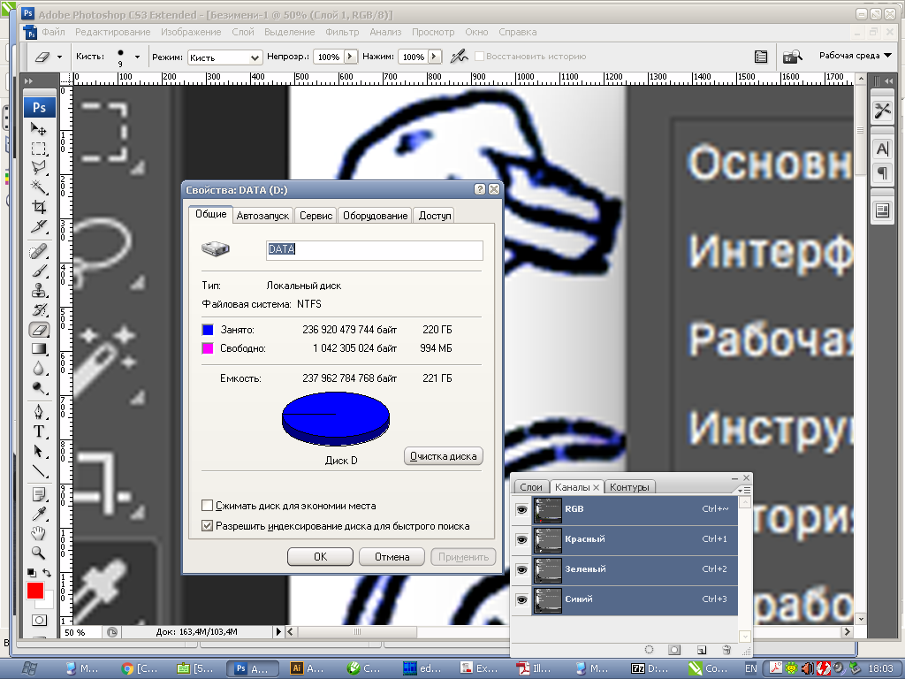
Task: Expand the toolbox to double column
Action: pos(28,81)
